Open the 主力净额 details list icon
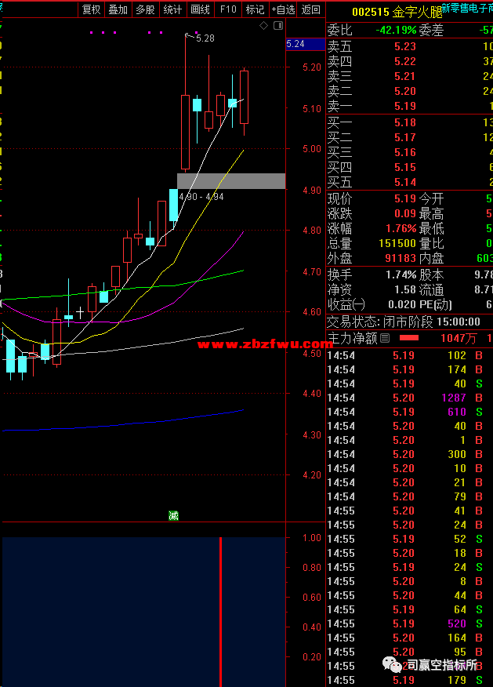The width and height of the screenshot is (493, 687). click(x=385, y=338)
